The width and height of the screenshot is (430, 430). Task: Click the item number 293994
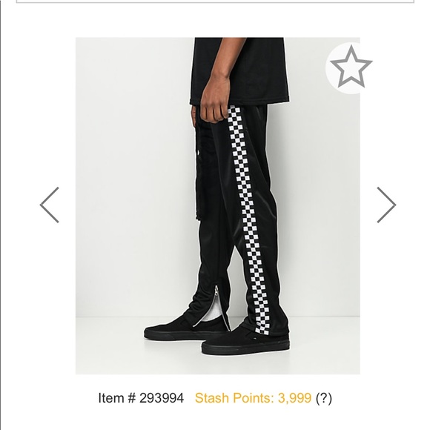[x=162, y=398]
